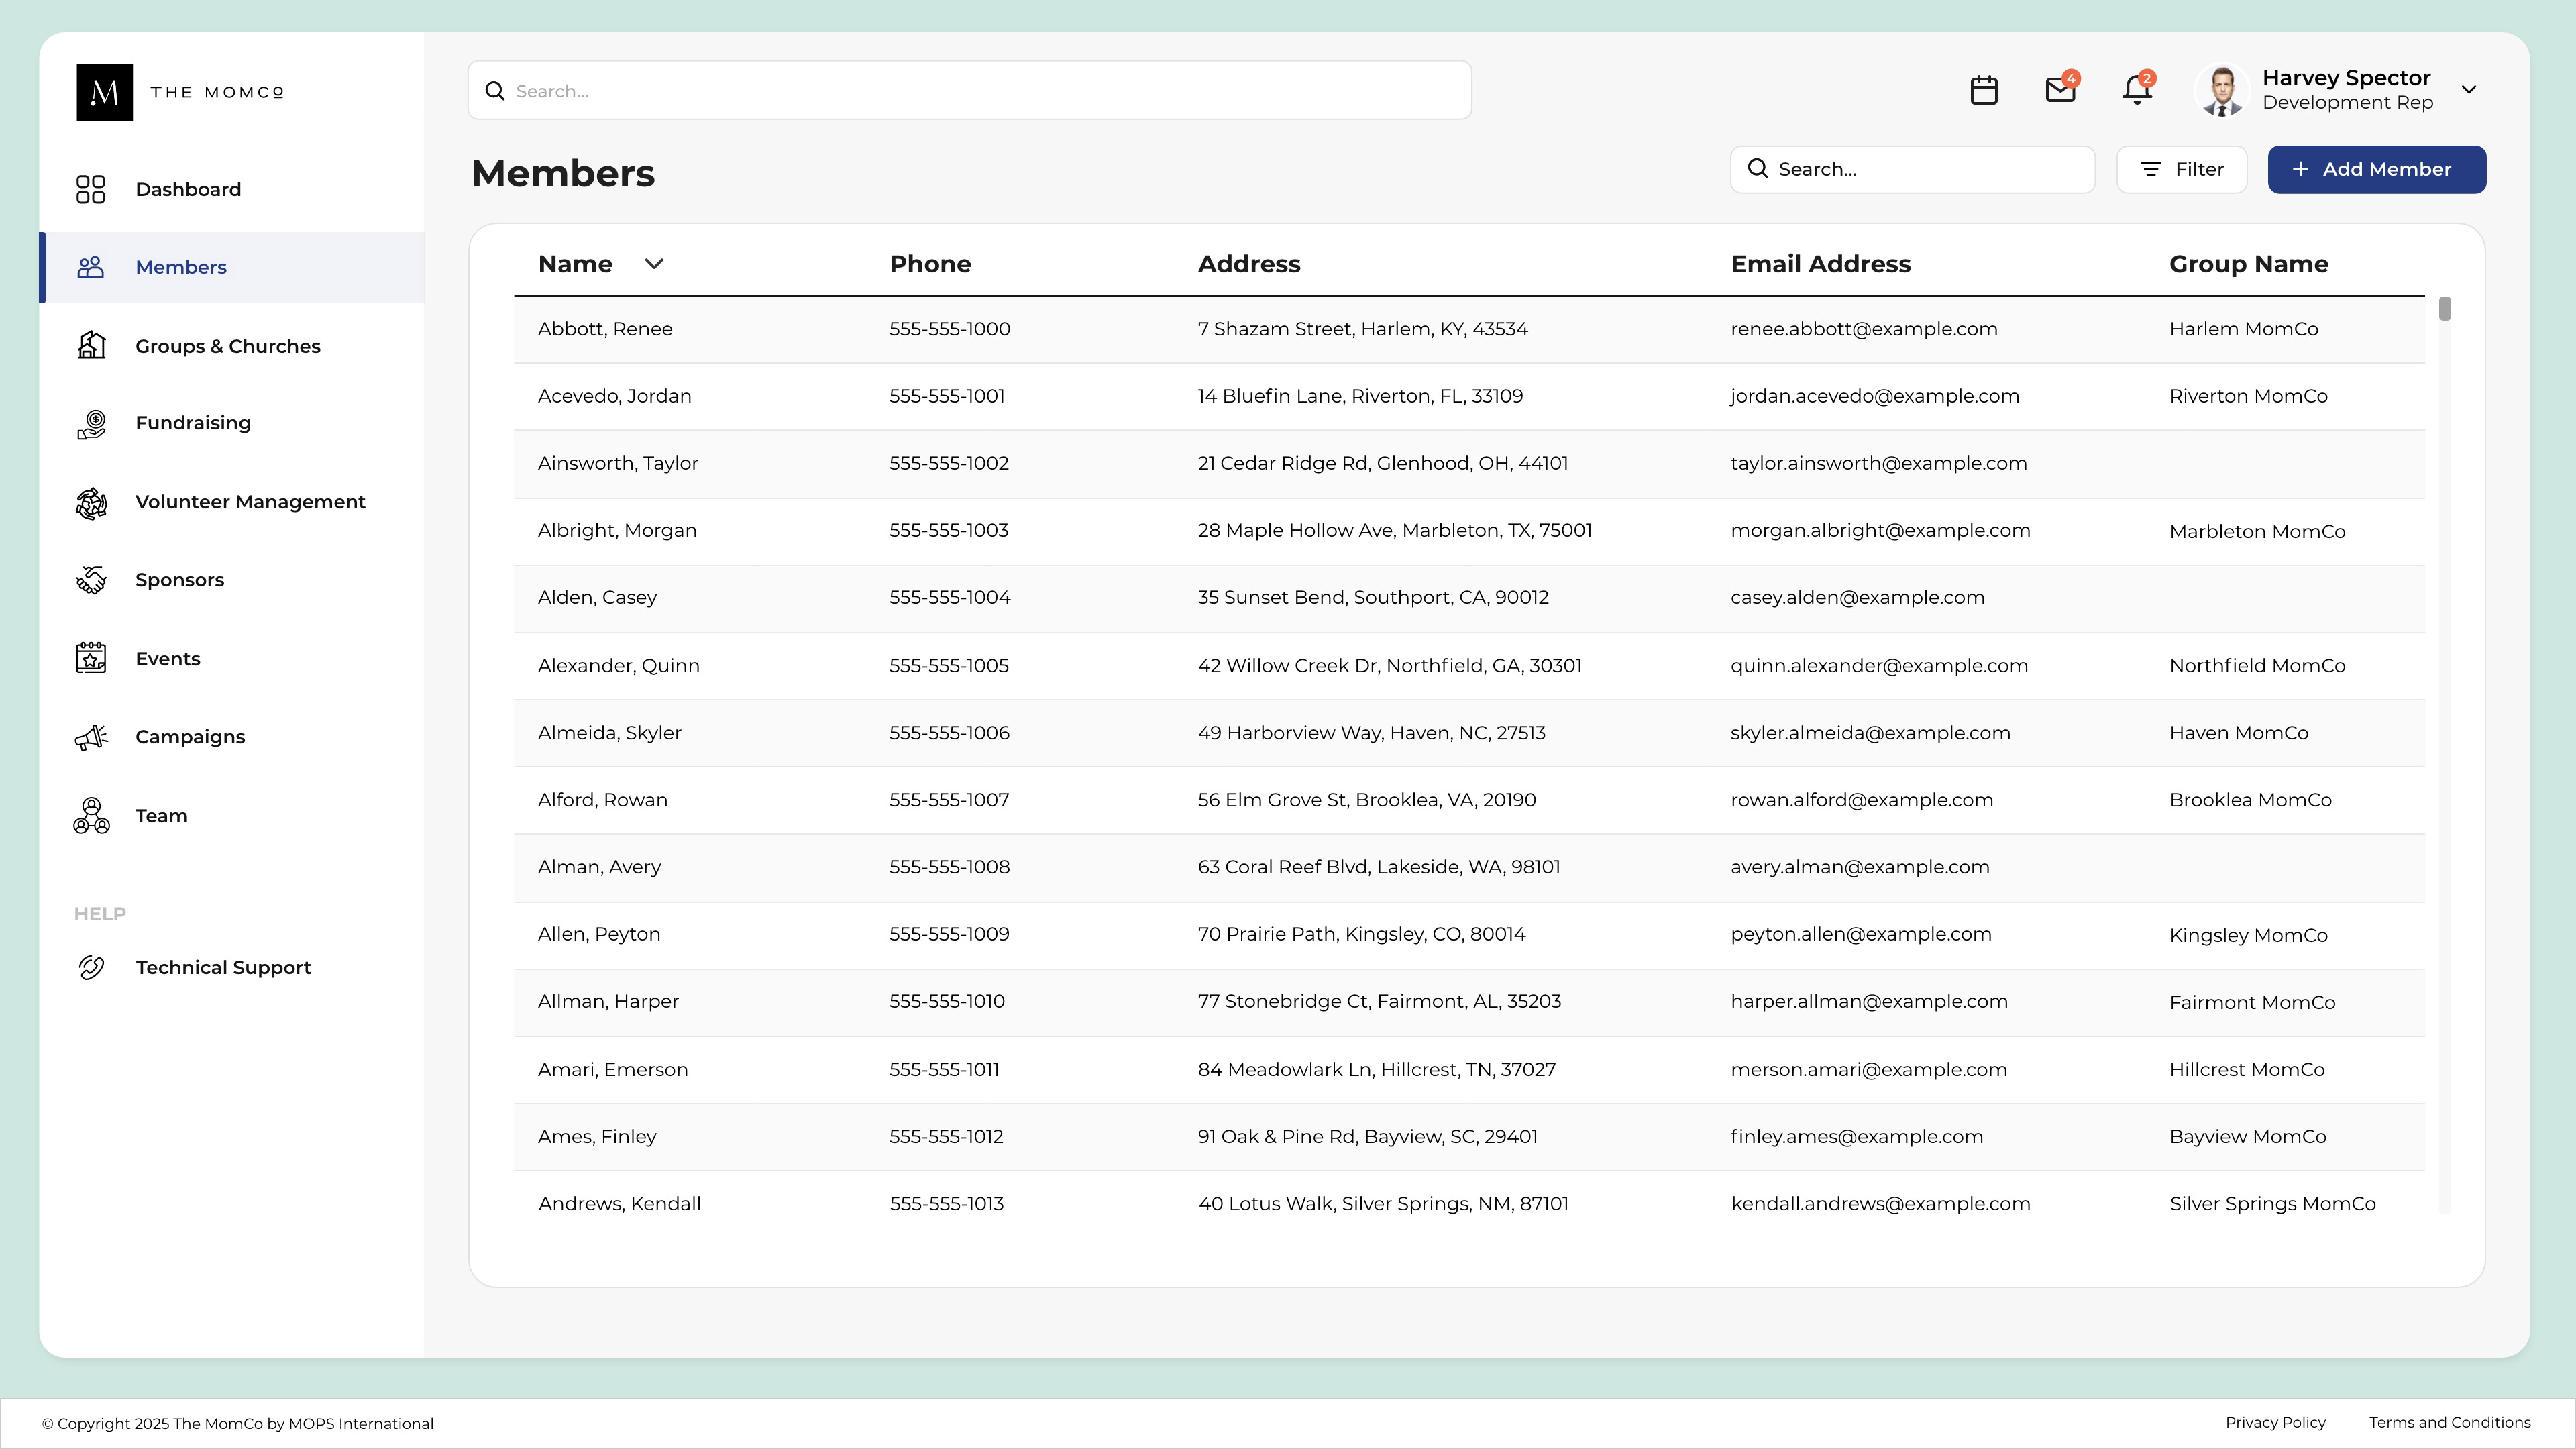Open the Filter options
The image size is (2576, 1449).
click(2181, 170)
